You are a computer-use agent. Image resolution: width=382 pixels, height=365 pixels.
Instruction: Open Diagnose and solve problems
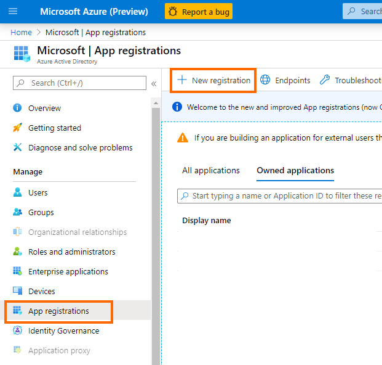click(x=81, y=148)
